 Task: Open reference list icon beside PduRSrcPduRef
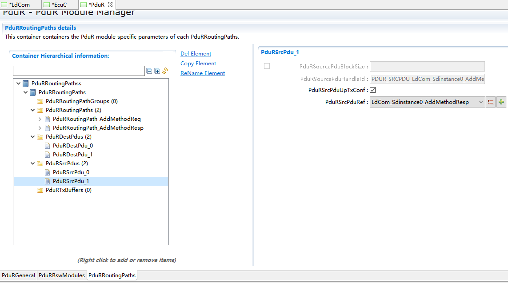[x=491, y=102]
